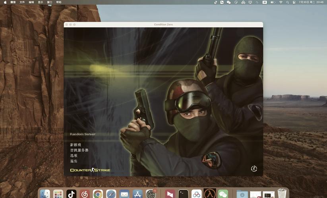
Task: Click Random Server in the game menu
Action: [x=83, y=134]
